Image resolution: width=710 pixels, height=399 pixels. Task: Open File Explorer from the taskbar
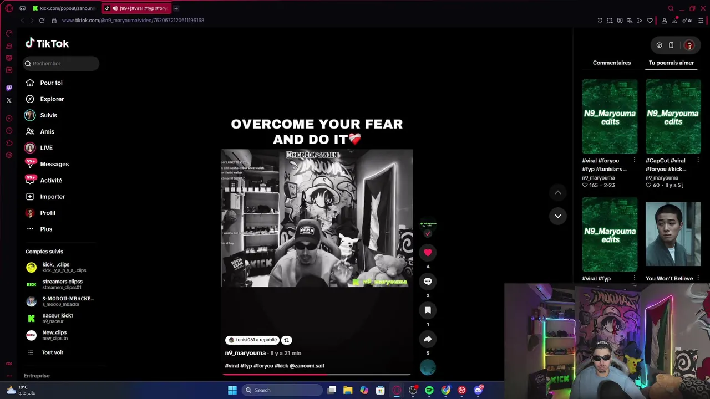348,390
